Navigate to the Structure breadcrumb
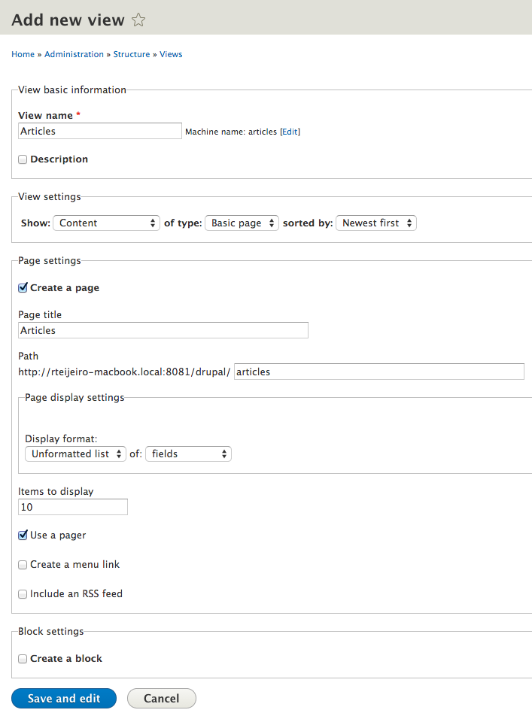Viewport: 532px width, 716px height. (132, 54)
